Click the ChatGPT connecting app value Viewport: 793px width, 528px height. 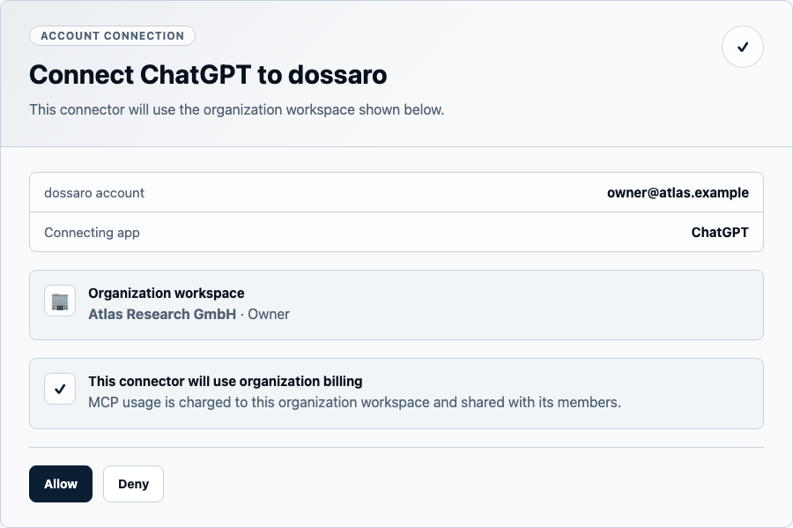tap(720, 232)
